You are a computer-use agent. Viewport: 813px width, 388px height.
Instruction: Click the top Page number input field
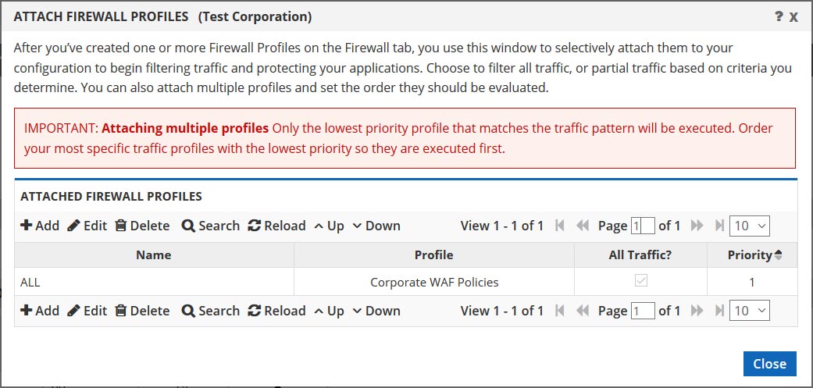tap(643, 226)
